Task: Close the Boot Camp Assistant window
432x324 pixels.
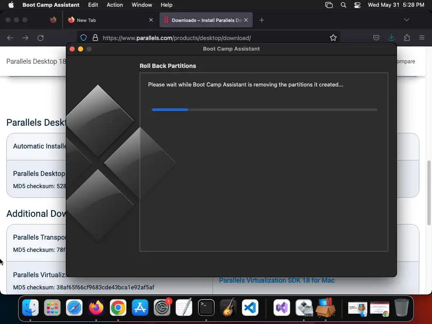Action: tap(72, 49)
